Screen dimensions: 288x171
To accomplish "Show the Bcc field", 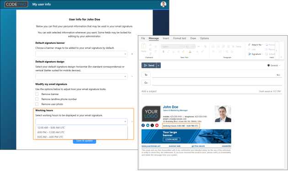I will point(278,75).
